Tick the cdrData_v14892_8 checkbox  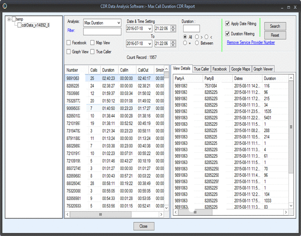coord(19,25)
